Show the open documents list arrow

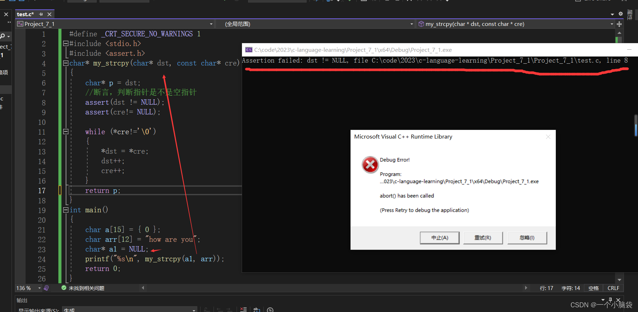pos(612,14)
